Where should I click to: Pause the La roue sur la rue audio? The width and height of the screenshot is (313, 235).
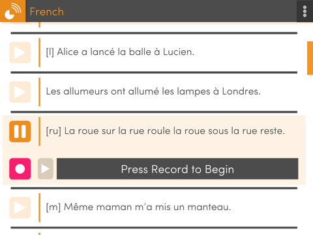(x=20, y=131)
